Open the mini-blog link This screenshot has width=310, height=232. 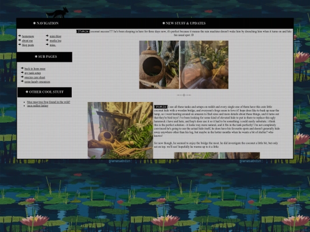[55, 36]
